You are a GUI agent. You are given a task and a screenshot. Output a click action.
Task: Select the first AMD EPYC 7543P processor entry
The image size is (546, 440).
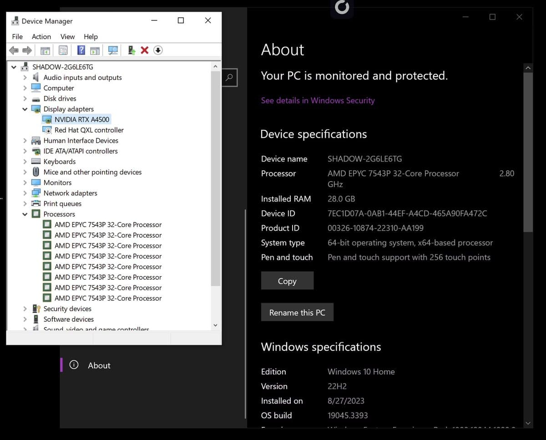point(108,225)
